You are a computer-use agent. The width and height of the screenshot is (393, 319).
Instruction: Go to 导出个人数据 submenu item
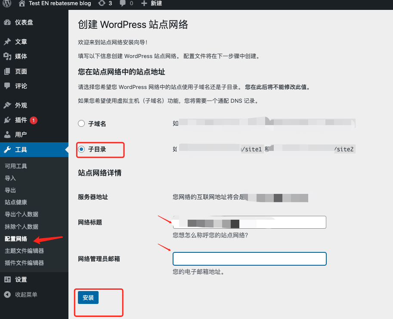(22, 215)
